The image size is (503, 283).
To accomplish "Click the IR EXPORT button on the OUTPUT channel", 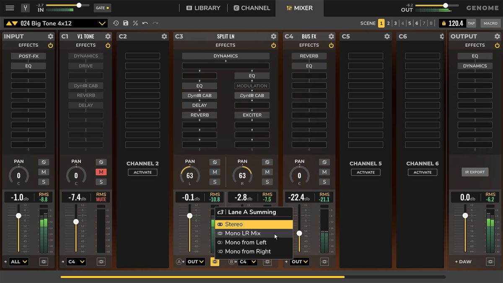I will tap(475, 172).
